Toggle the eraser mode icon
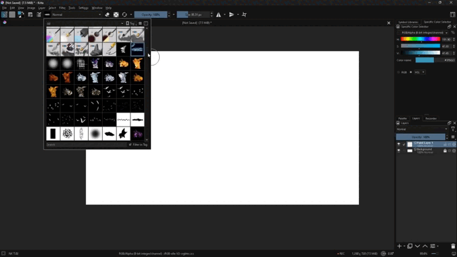 (107, 15)
